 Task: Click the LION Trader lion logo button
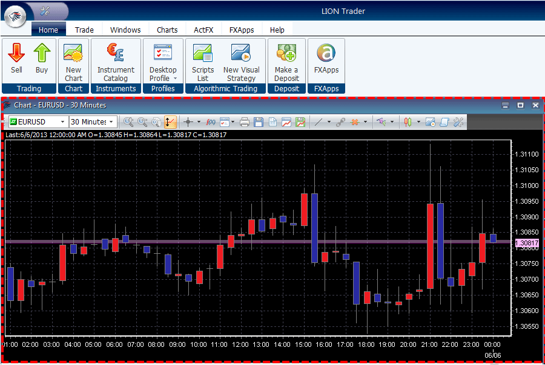(x=15, y=16)
